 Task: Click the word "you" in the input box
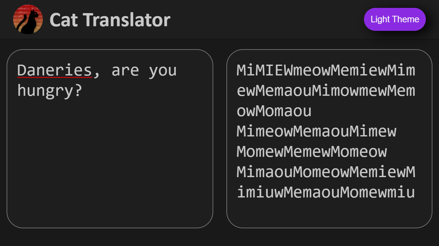click(x=163, y=71)
